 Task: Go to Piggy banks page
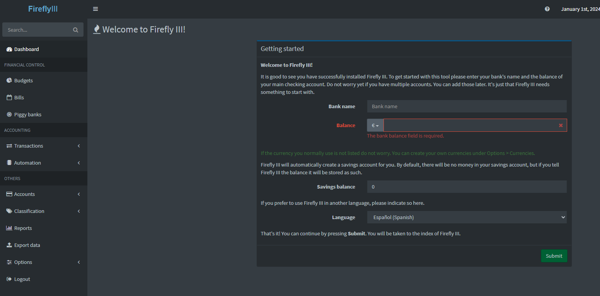click(27, 114)
